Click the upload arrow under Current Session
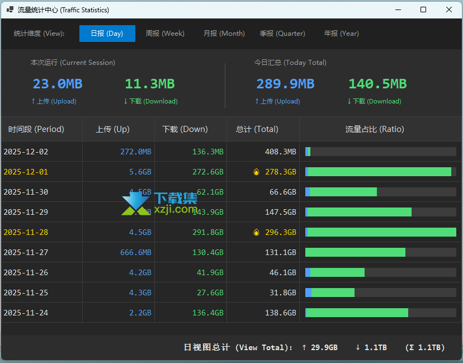The height and width of the screenshot is (363, 463). (34, 101)
